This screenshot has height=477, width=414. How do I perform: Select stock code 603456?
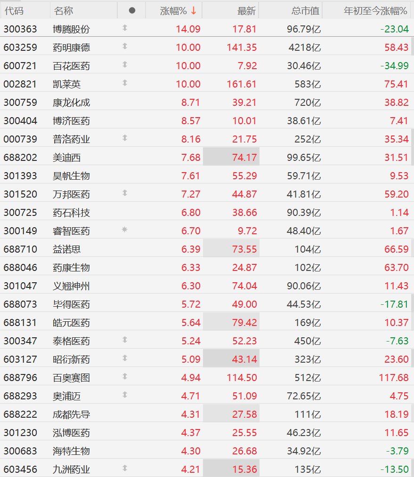pos(20,469)
